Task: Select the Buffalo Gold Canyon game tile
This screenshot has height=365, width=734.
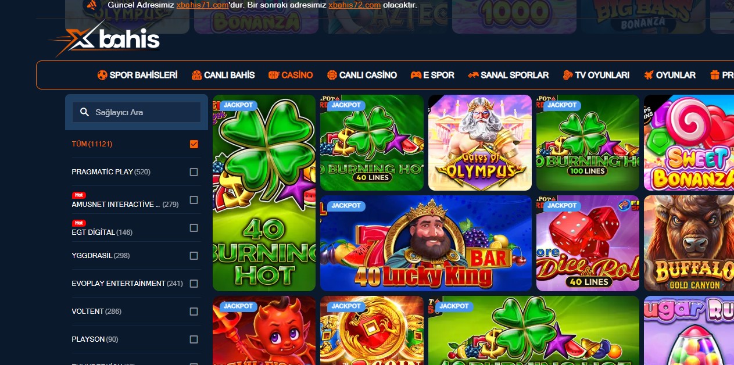Action: coord(689,243)
